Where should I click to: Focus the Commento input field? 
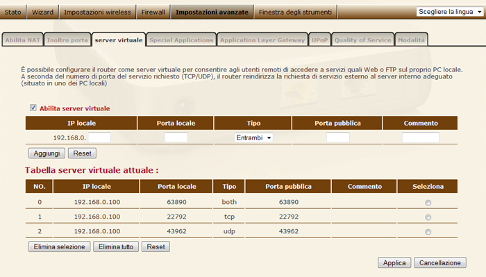421,137
